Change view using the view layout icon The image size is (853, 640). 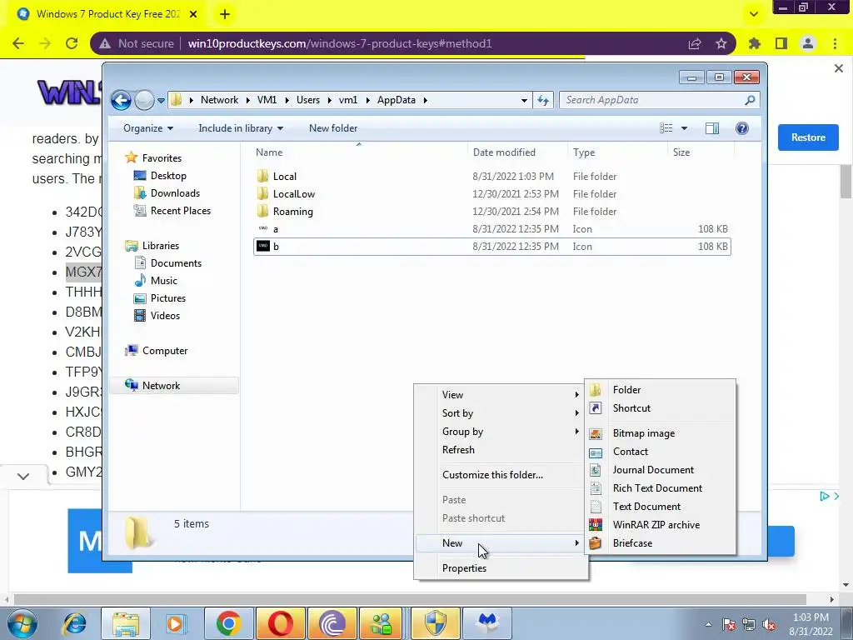coord(666,128)
